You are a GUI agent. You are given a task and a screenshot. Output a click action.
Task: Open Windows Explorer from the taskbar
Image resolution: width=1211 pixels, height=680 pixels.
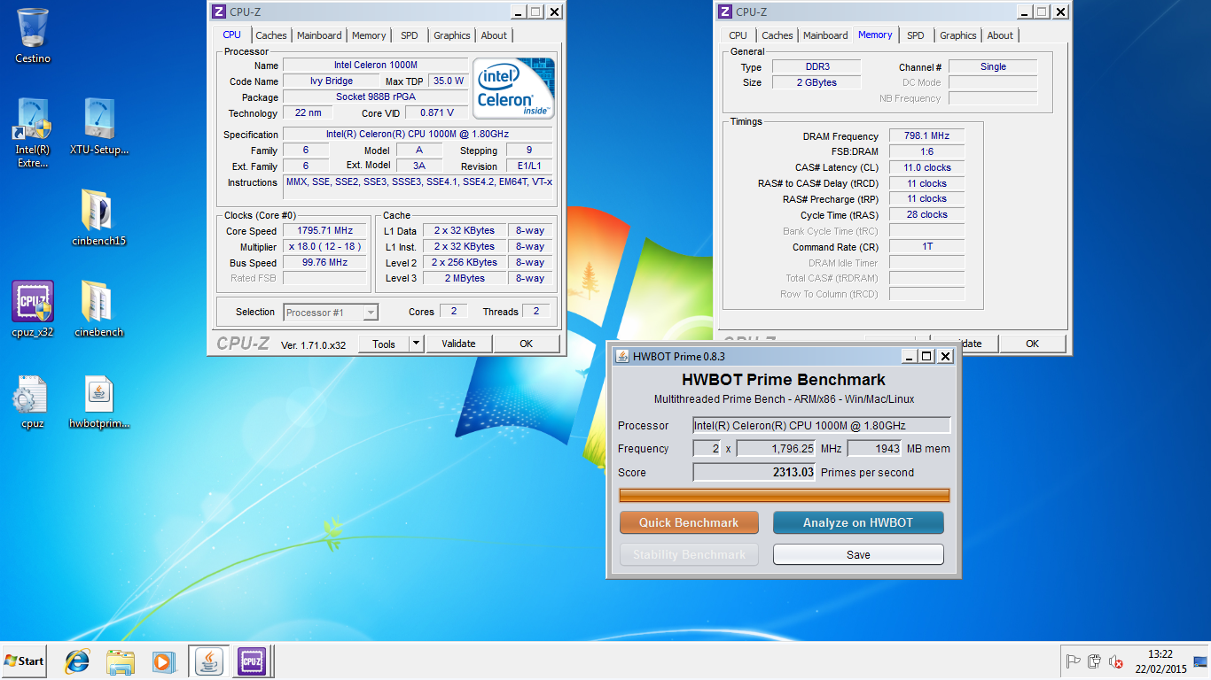pyautogui.click(x=121, y=661)
